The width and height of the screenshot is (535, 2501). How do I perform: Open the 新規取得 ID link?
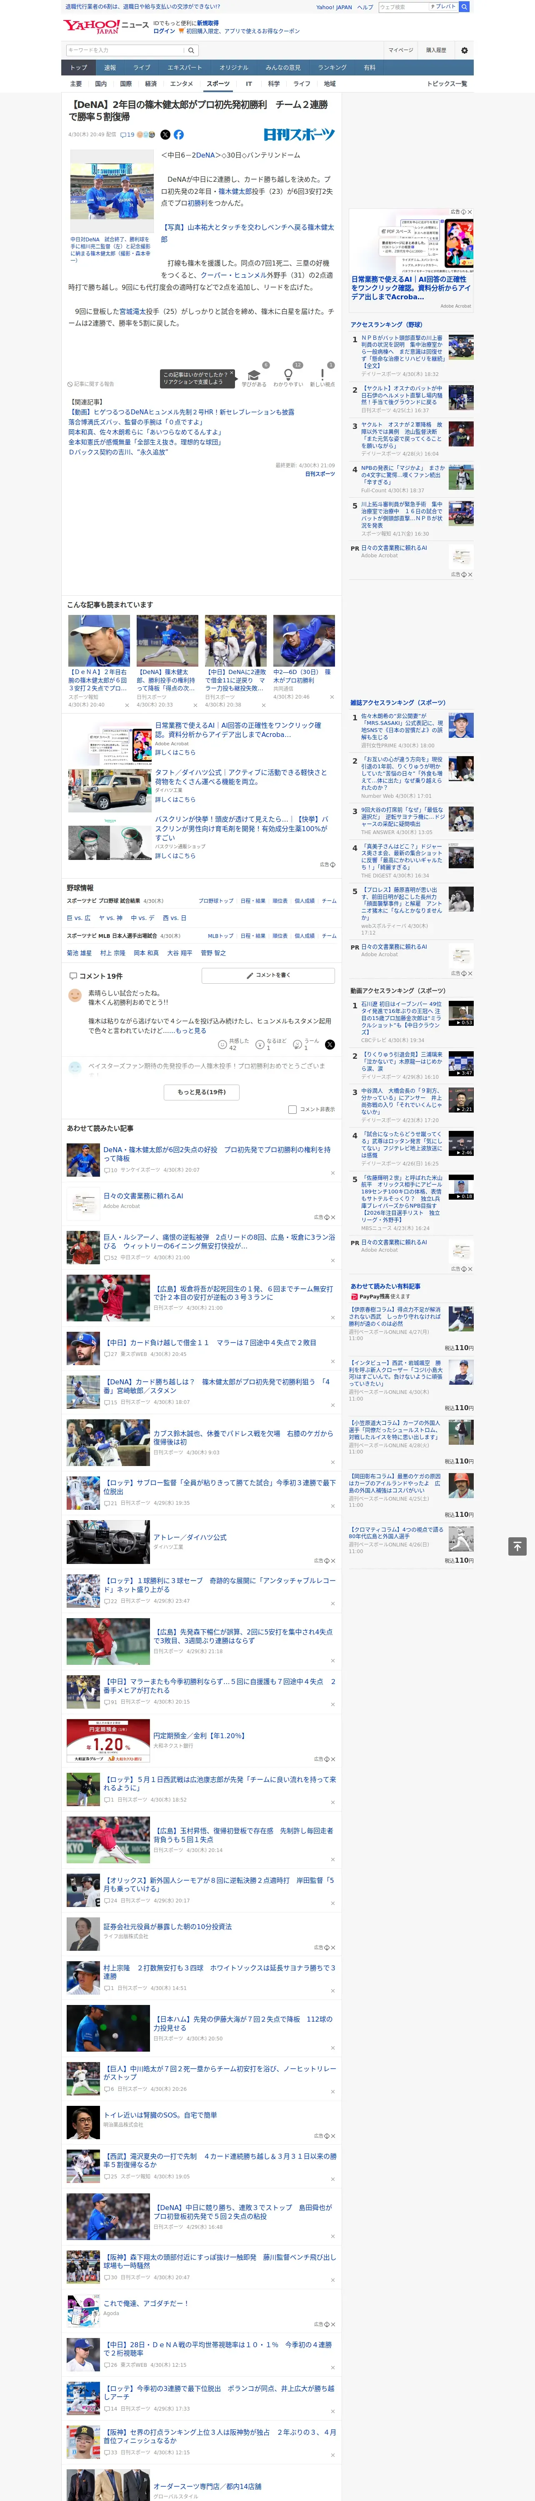[x=208, y=23]
